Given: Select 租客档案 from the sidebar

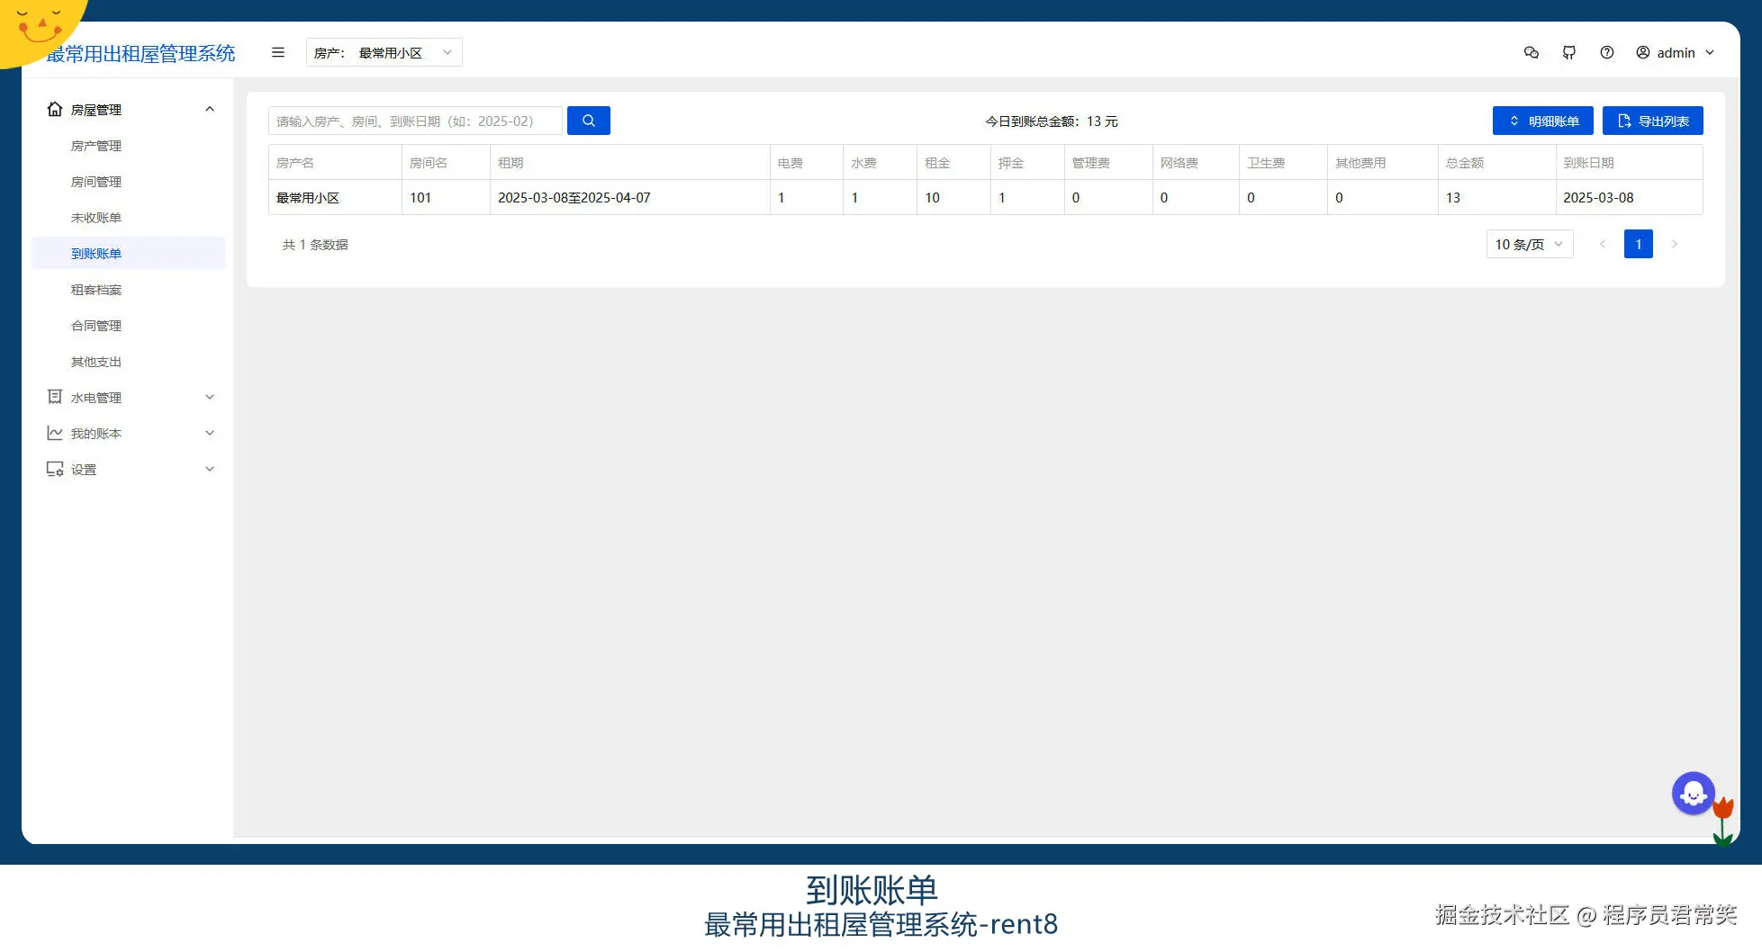Looking at the screenshot, I should coord(95,289).
